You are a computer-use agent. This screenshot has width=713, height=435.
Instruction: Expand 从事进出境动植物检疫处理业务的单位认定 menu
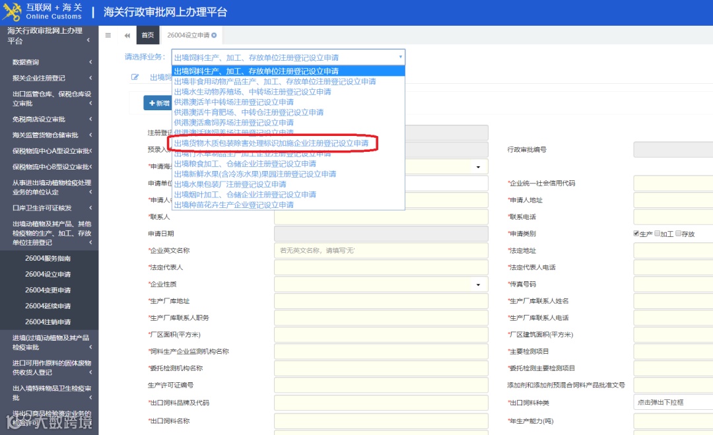(49, 187)
